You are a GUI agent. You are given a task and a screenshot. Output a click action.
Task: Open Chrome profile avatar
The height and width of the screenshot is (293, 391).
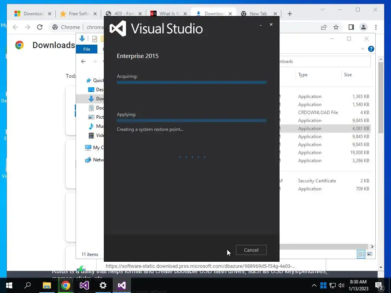364,27
